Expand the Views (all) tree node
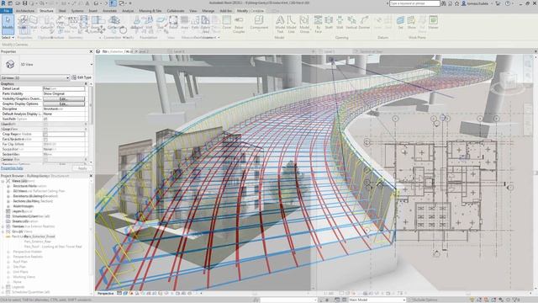This screenshot has width=538, height=303. [x=3, y=181]
